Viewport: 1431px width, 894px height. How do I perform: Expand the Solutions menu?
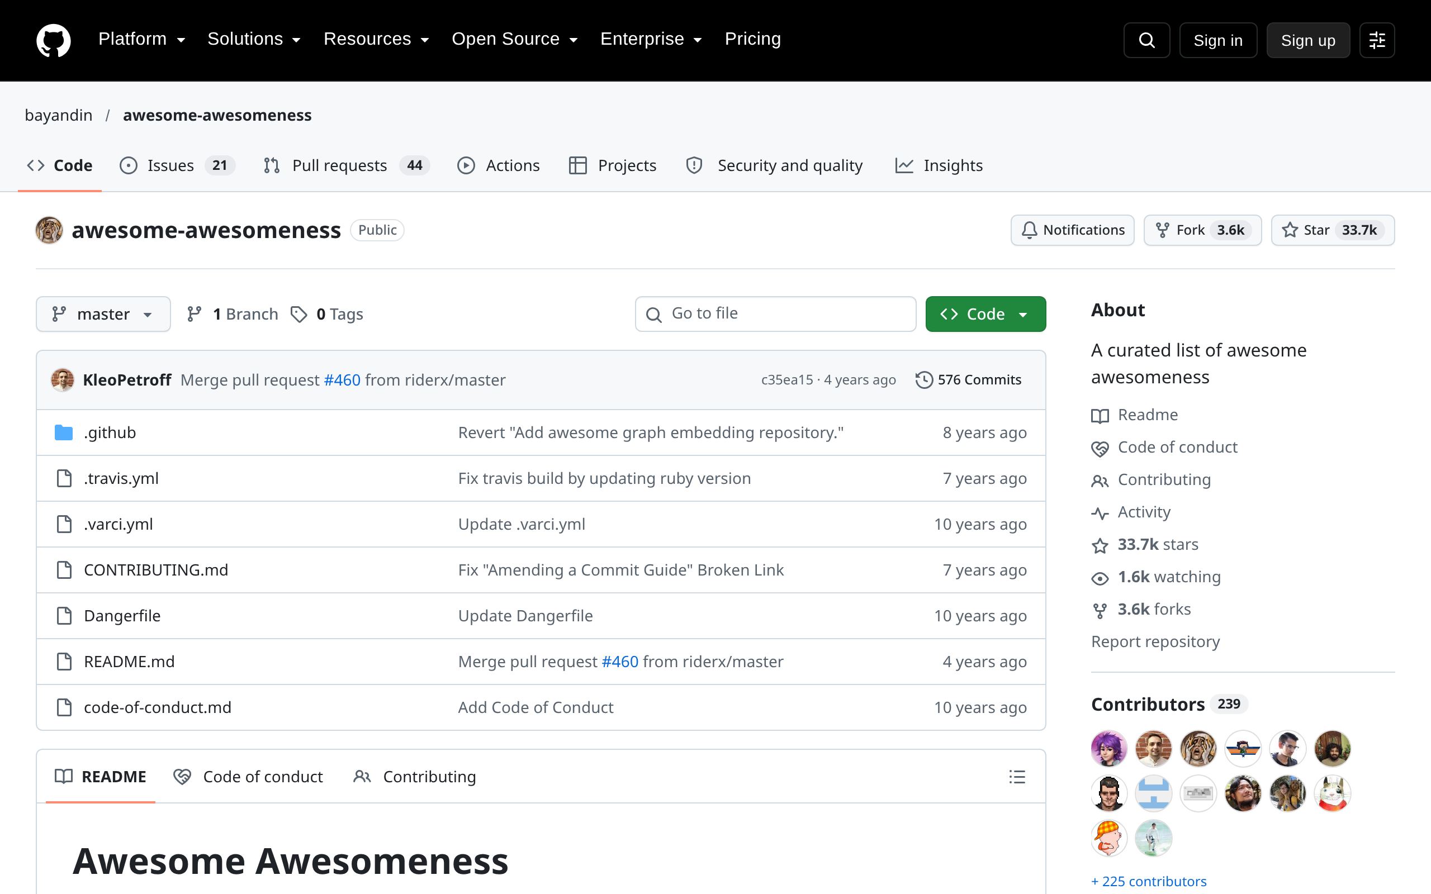click(x=254, y=39)
